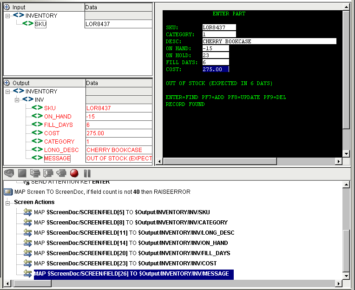
Task: Click the Input SKU data cell LOR8437
Action: (118, 24)
